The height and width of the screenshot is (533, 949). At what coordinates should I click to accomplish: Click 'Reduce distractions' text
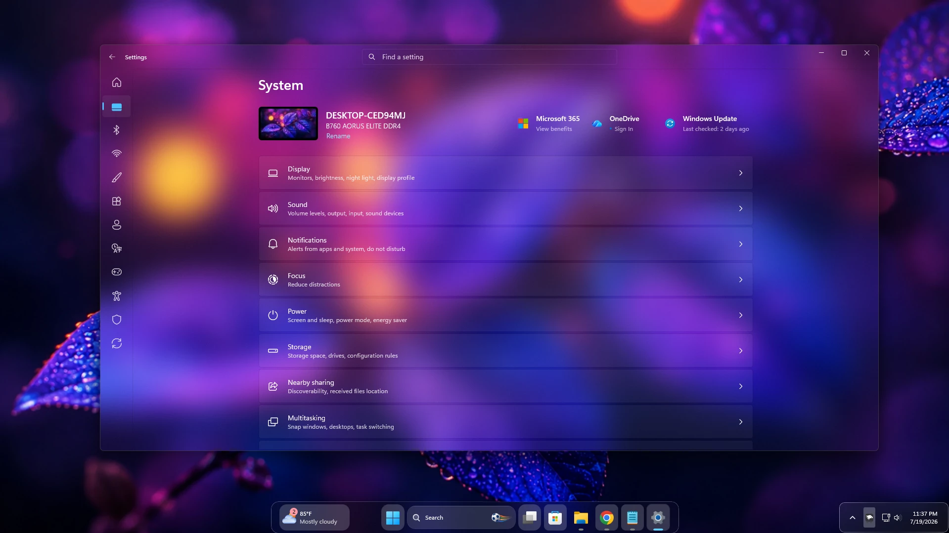(314, 285)
